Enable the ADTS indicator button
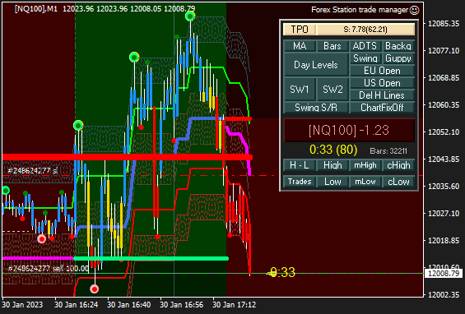This screenshot has height=314, width=465. [x=365, y=46]
